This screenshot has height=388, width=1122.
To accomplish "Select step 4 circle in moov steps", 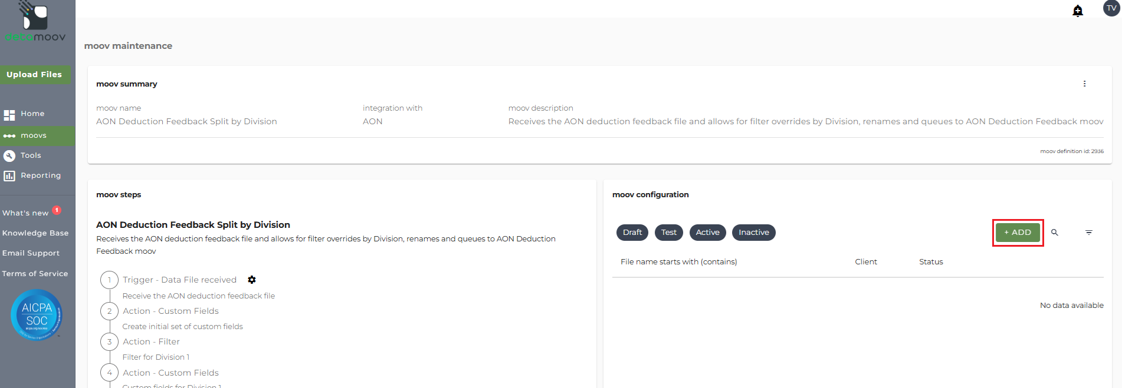I will pos(109,373).
